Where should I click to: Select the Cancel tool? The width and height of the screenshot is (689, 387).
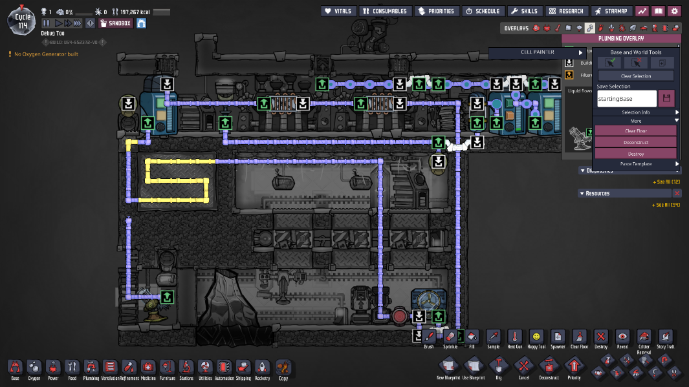coord(524,366)
